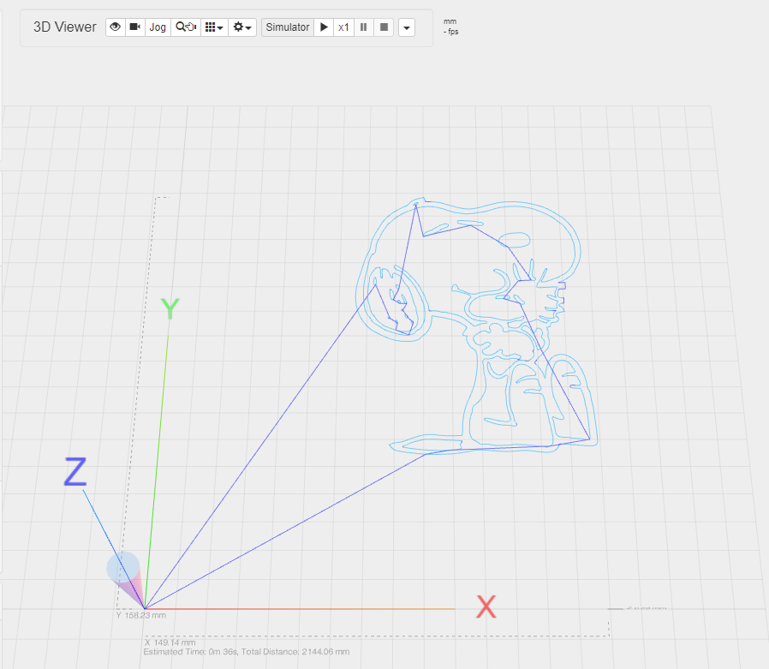Start the simulator with the play button
The height and width of the screenshot is (669, 769).
[324, 27]
